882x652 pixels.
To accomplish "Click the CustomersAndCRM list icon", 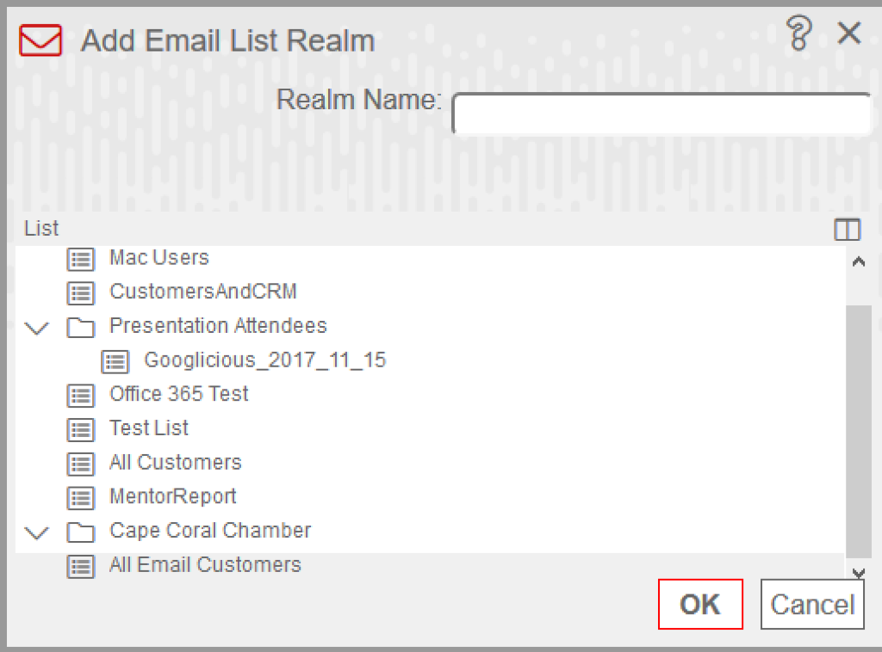I will [x=81, y=292].
